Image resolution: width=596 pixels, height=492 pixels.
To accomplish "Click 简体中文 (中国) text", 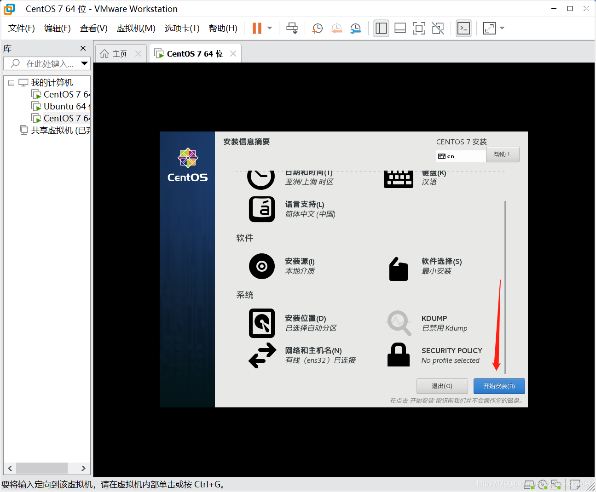I will click(310, 214).
